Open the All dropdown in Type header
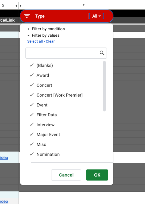 (x=96, y=16)
